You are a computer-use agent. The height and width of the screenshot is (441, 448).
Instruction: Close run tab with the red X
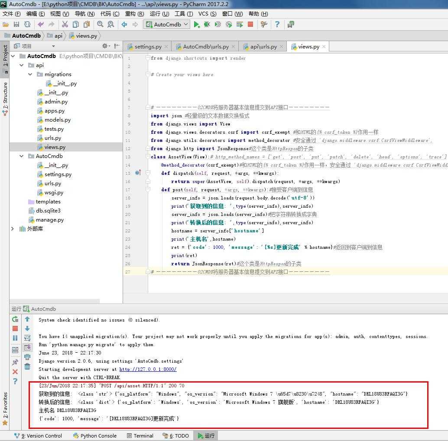(x=15, y=372)
